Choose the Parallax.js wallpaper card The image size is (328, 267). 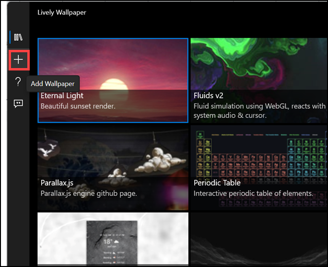(x=113, y=168)
